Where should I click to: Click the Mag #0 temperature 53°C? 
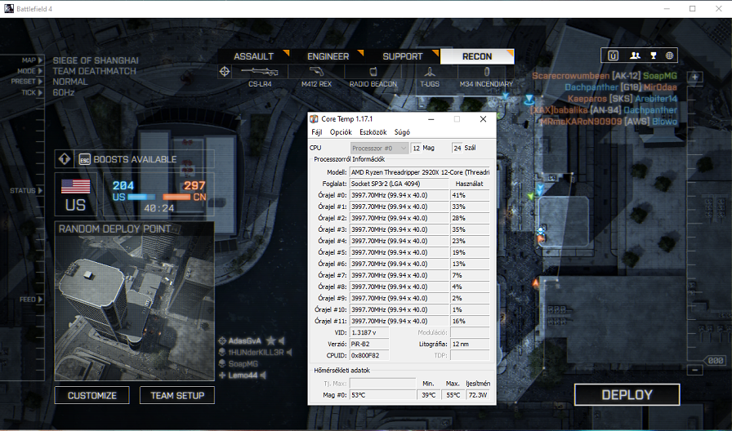click(x=382, y=395)
